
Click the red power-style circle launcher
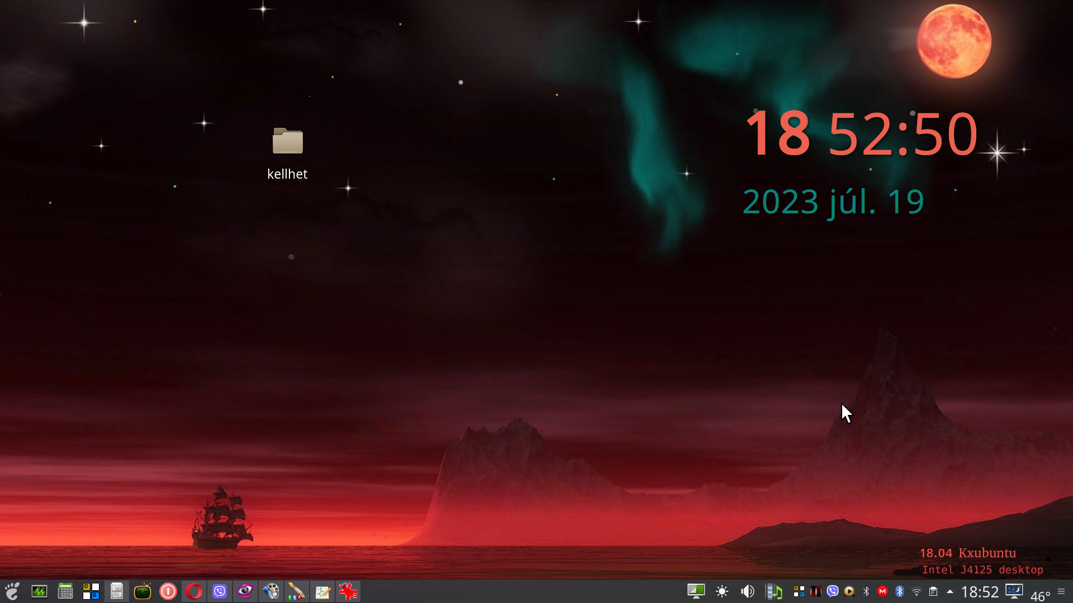tap(168, 591)
